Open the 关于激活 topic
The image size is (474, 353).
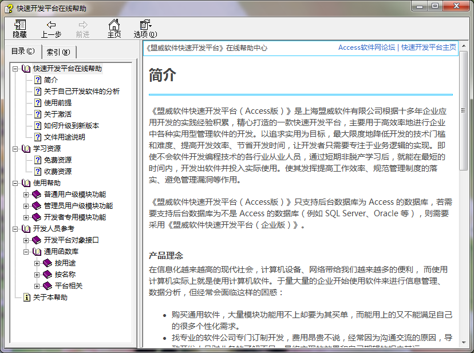(x=58, y=114)
